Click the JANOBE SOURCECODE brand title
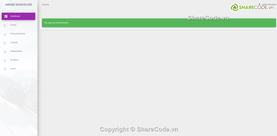Viewport: 277px width, 136px height. pyautogui.click(x=18, y=5)
